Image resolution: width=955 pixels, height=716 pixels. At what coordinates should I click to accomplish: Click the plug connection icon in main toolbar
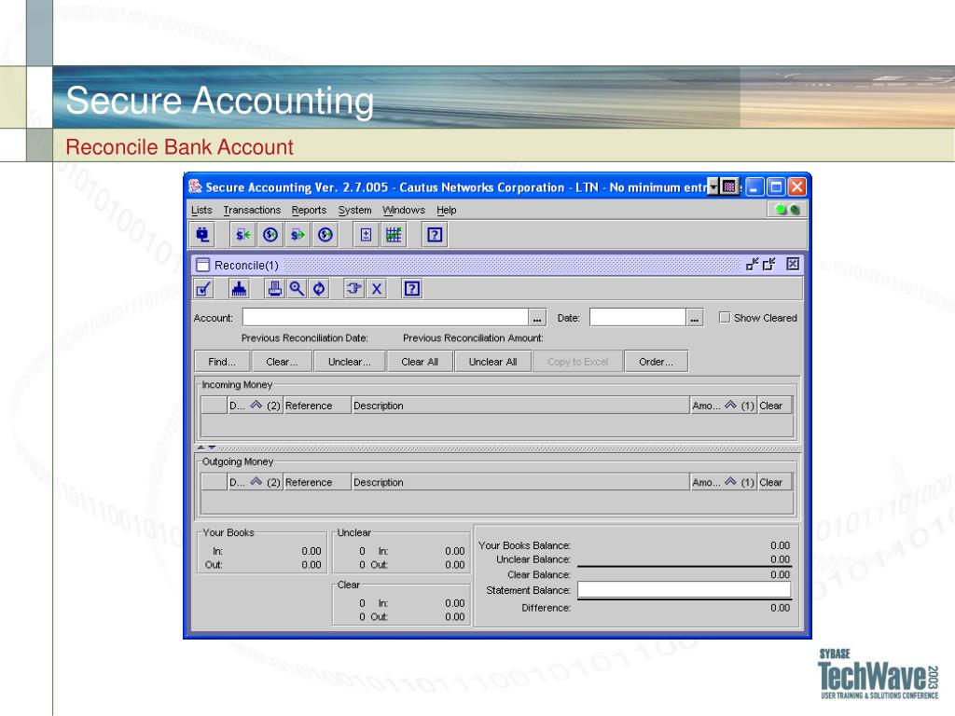[x=202, y=234]
